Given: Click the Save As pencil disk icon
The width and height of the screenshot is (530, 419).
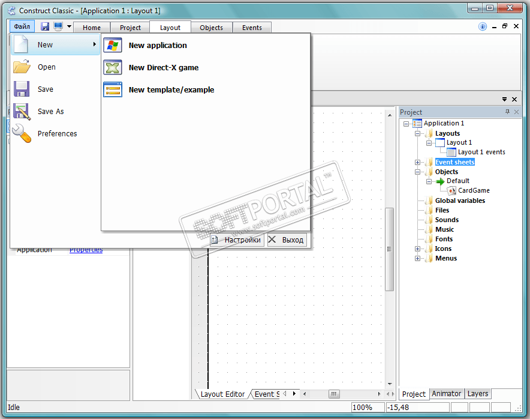Looking at the screenshot, I should pos(22,111).
